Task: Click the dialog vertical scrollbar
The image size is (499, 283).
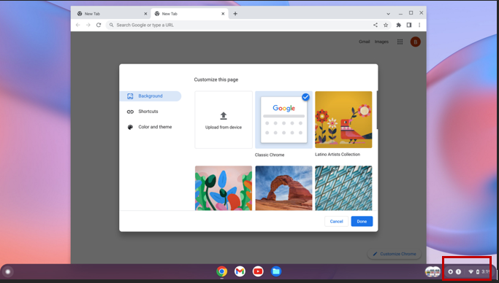Action: (377, 110)
